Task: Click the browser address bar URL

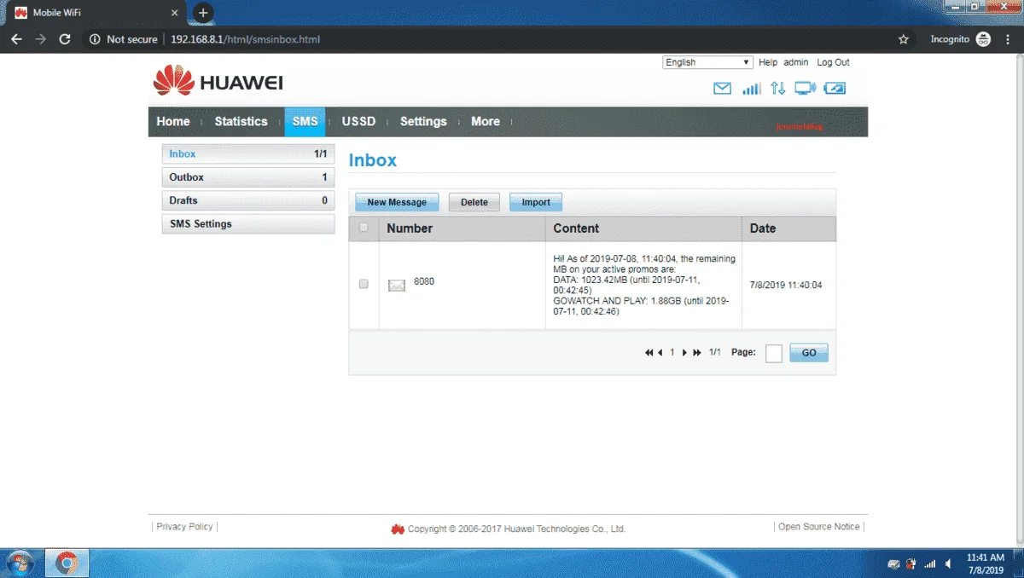Action: (x=245, y=39)
